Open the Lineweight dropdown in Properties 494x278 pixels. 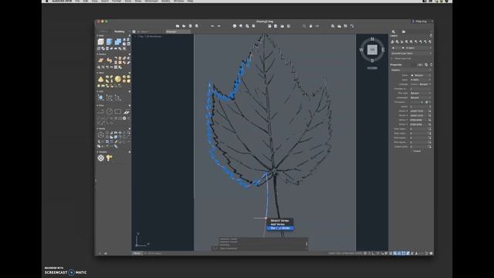(421, 98)
